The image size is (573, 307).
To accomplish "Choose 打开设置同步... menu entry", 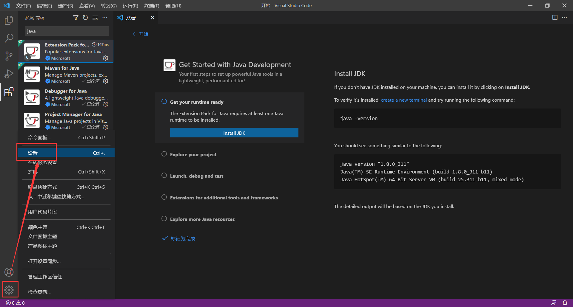I will [x=66, y=261].
